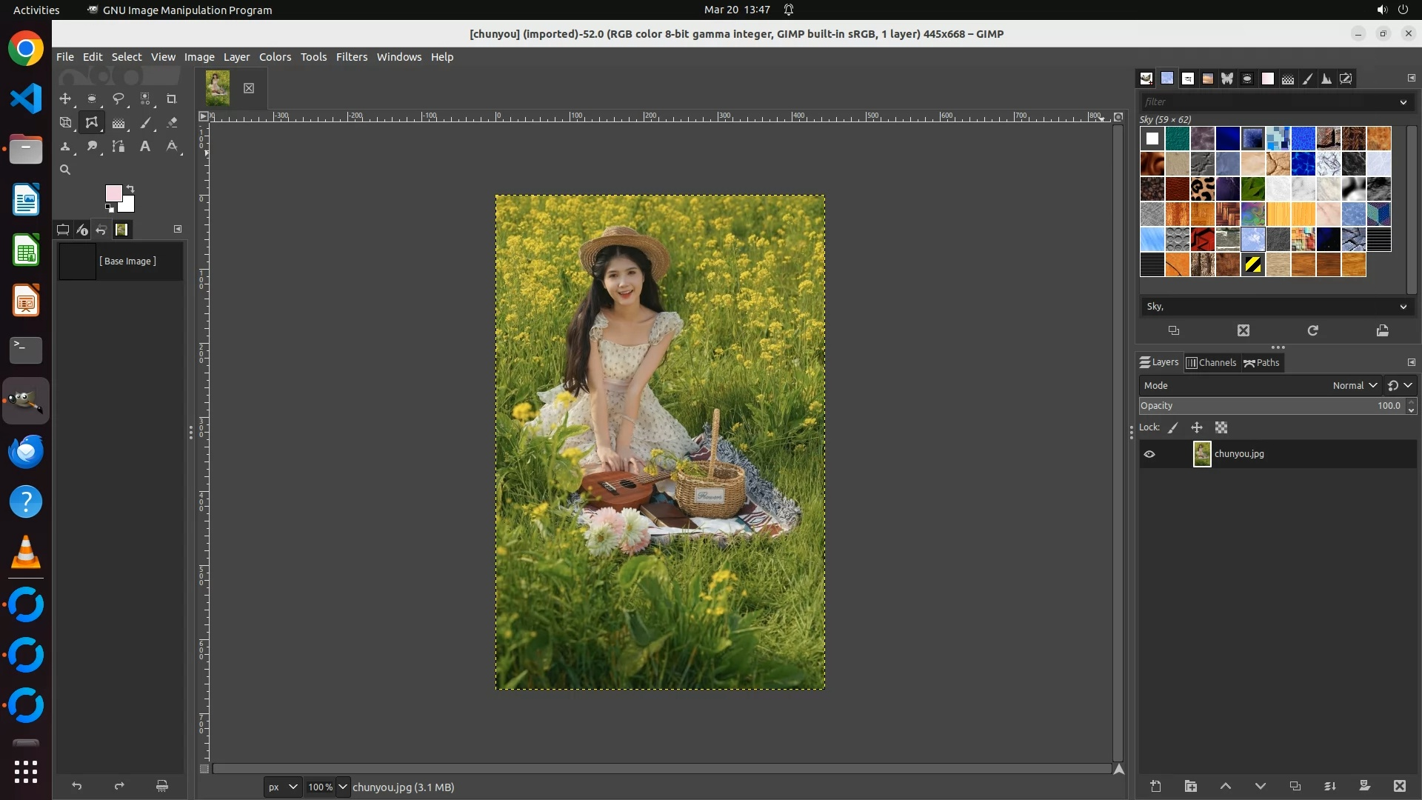Select the Eraser tool
This screenshot has width=1422, height=800.
[x=172, y=122]
